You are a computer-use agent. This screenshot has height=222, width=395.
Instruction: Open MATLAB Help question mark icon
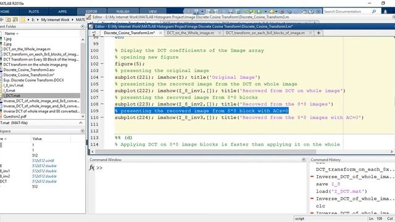(x=311, y=12)
